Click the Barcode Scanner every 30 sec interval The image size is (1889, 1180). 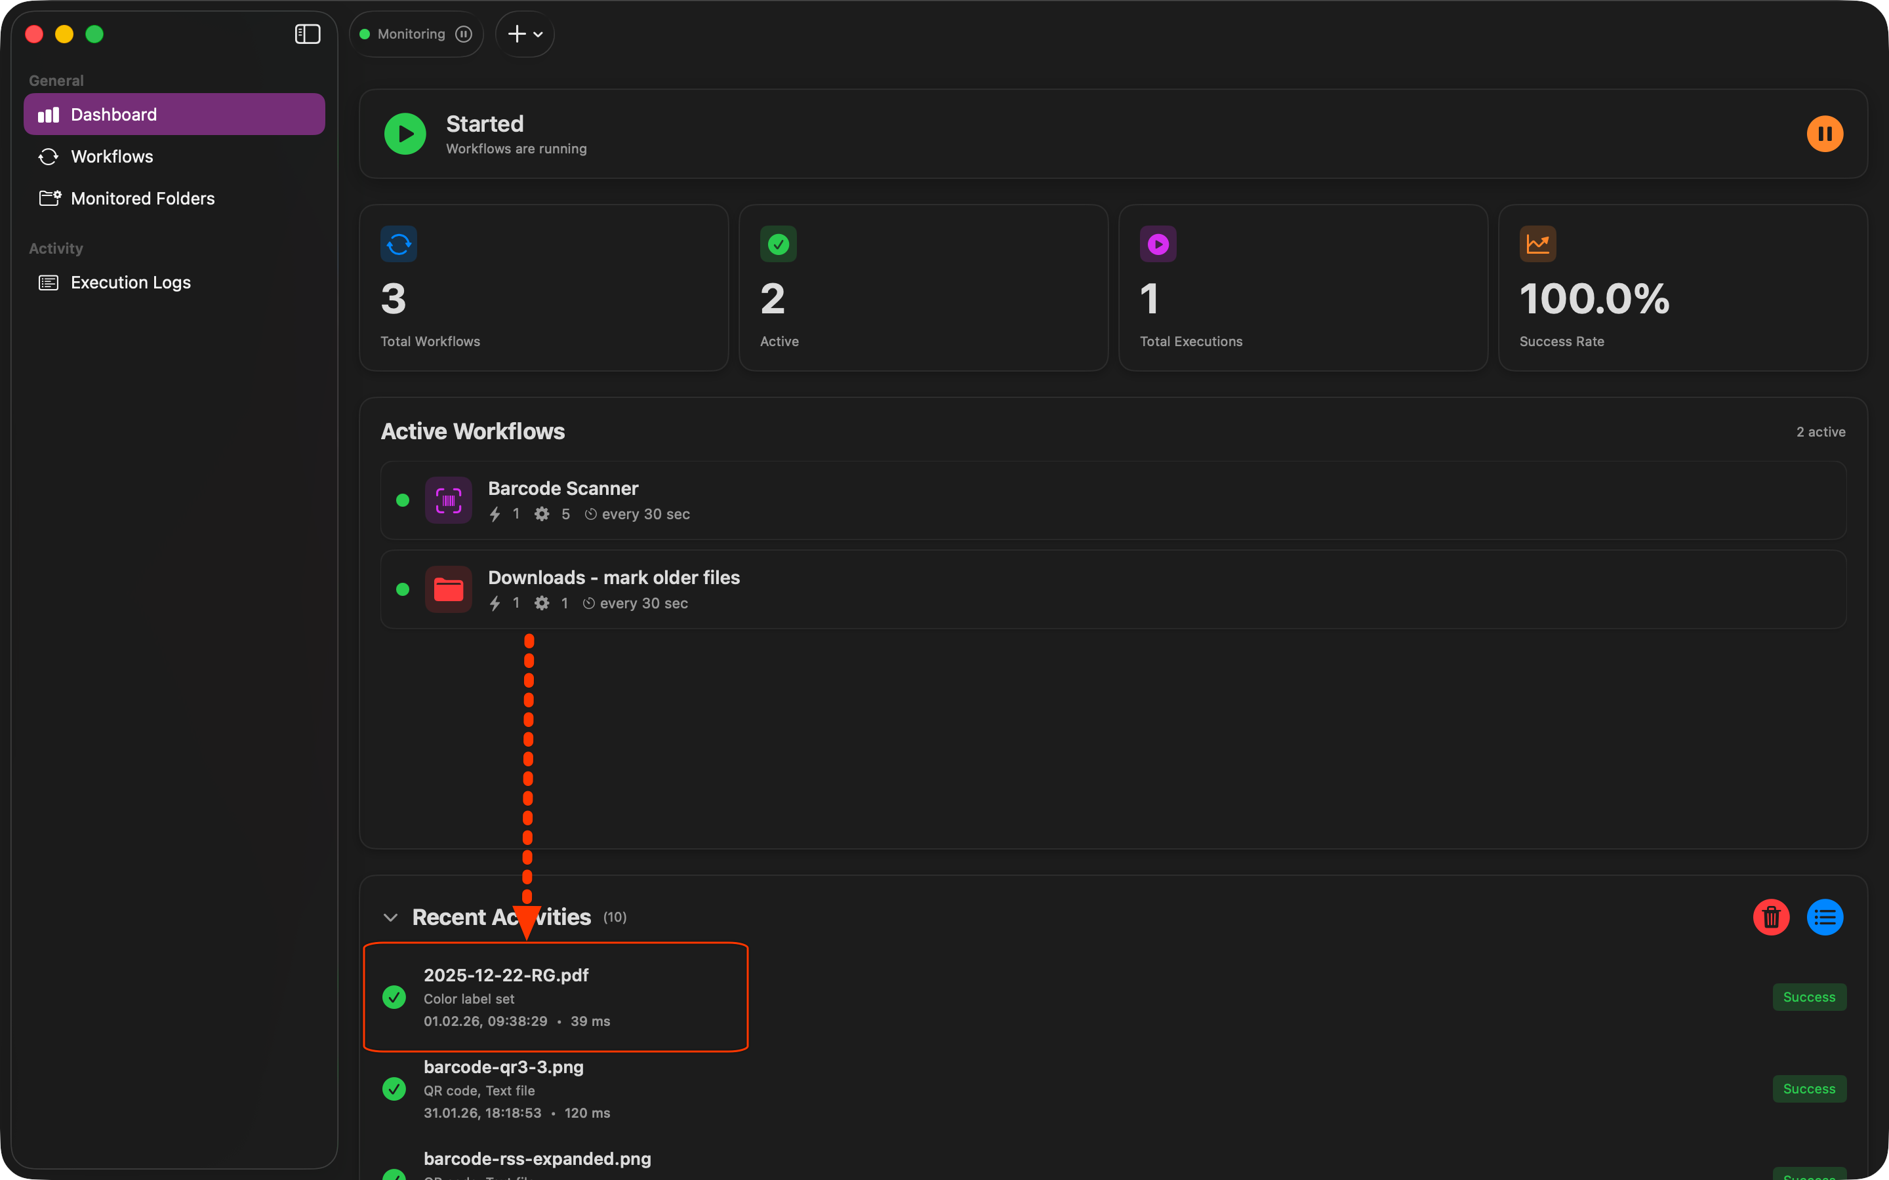(x=637, y=515)
